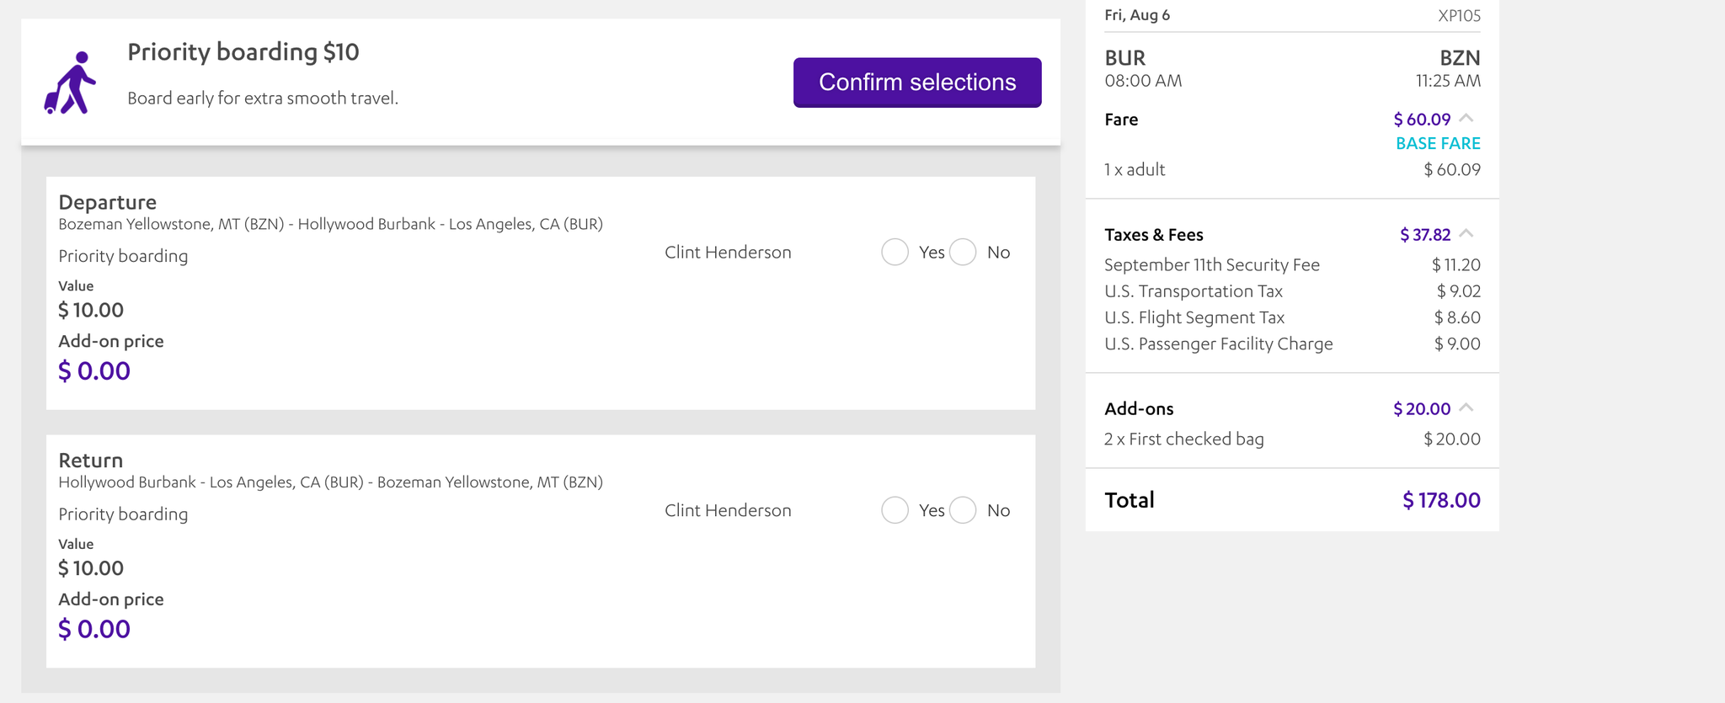The image size is (1725, 703).
Task: Select No for return priority boarding
Action: (x=962, y=510)
